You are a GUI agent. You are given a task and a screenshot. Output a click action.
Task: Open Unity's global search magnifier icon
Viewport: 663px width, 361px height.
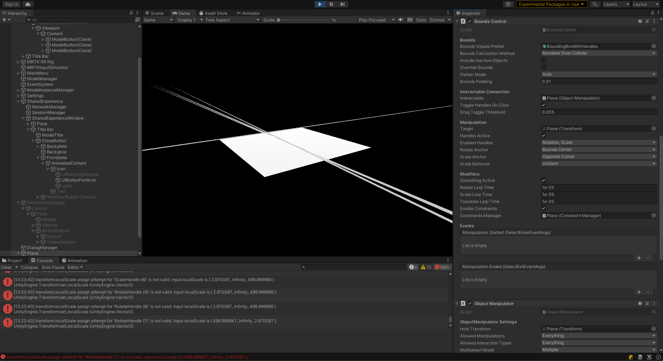595,4
